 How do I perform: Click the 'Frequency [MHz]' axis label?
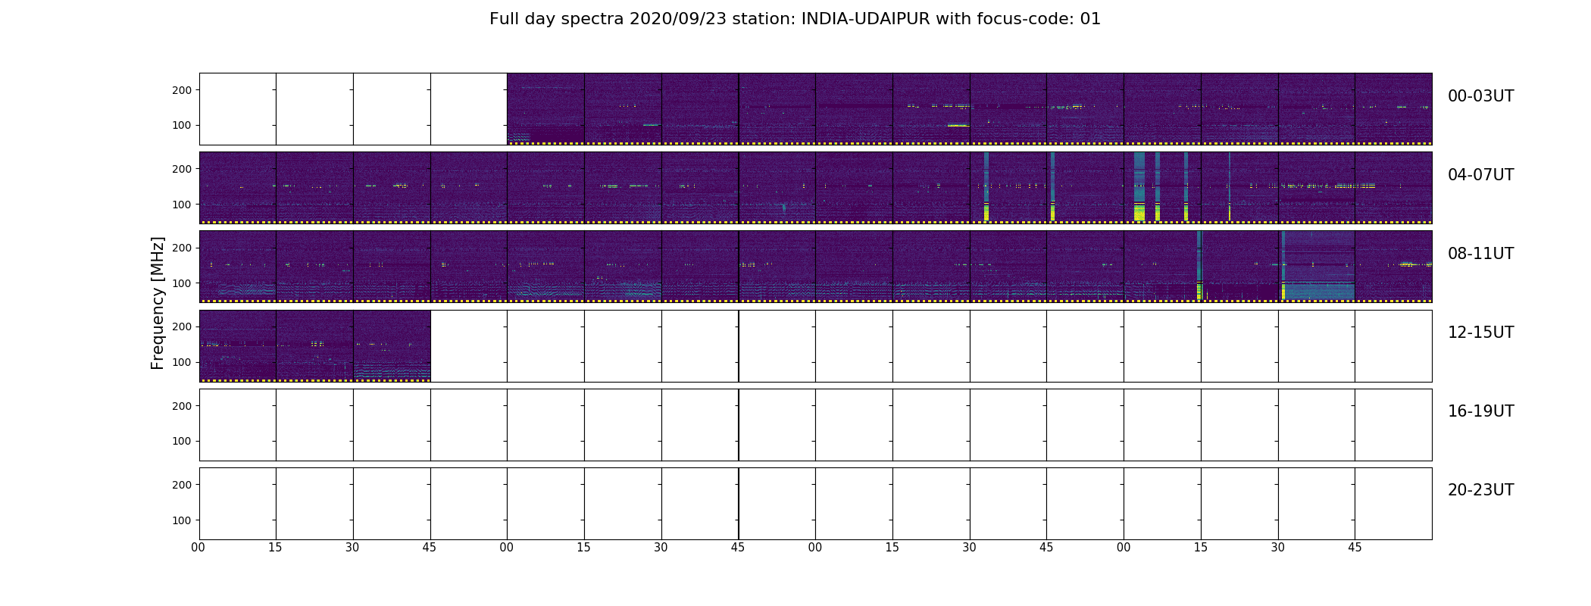click(158, 303)
